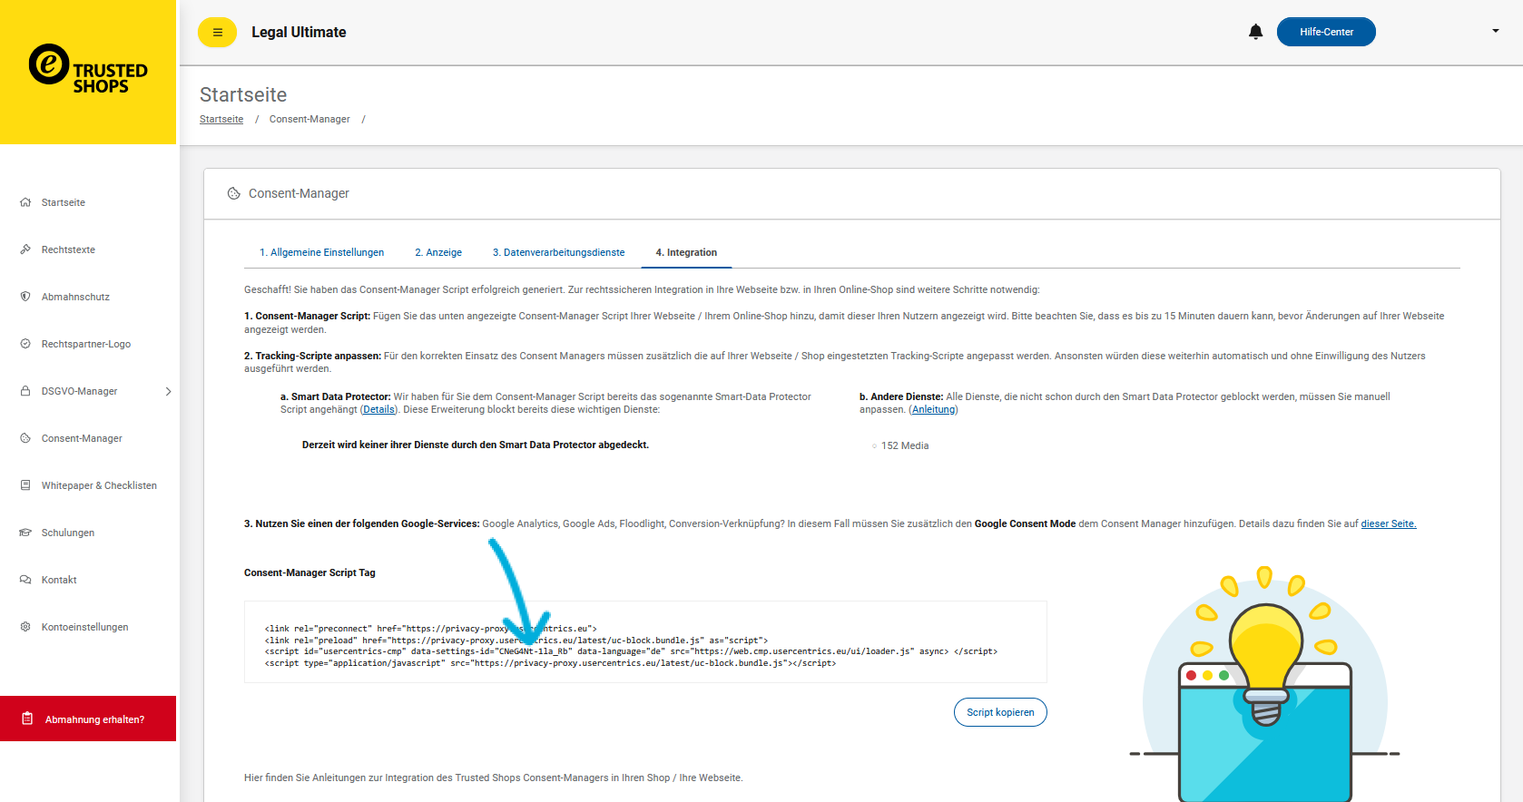Screen dimensions: 1523x802
Task: Click the Schulungen graduation cap icon
Action: click(25, 533)
